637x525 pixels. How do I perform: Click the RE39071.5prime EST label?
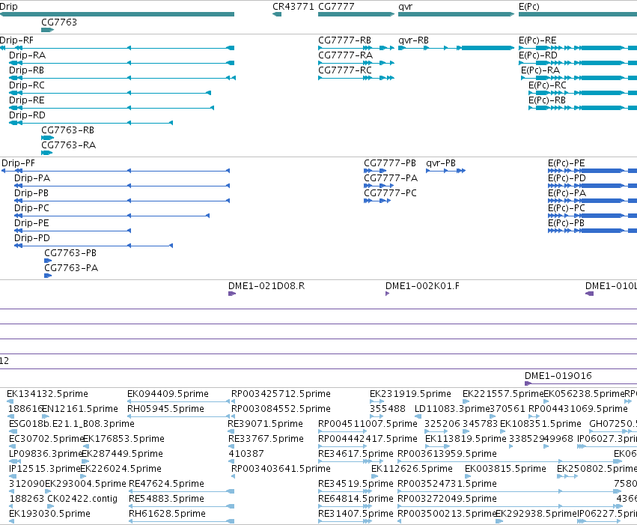(x=265, y=424)
